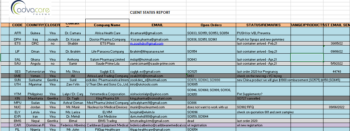Select the SO727 cancelled remark cell

tap(263, 98)
